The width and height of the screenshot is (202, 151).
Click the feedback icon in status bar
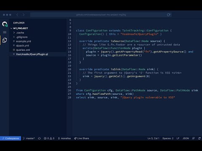[194, 138]
